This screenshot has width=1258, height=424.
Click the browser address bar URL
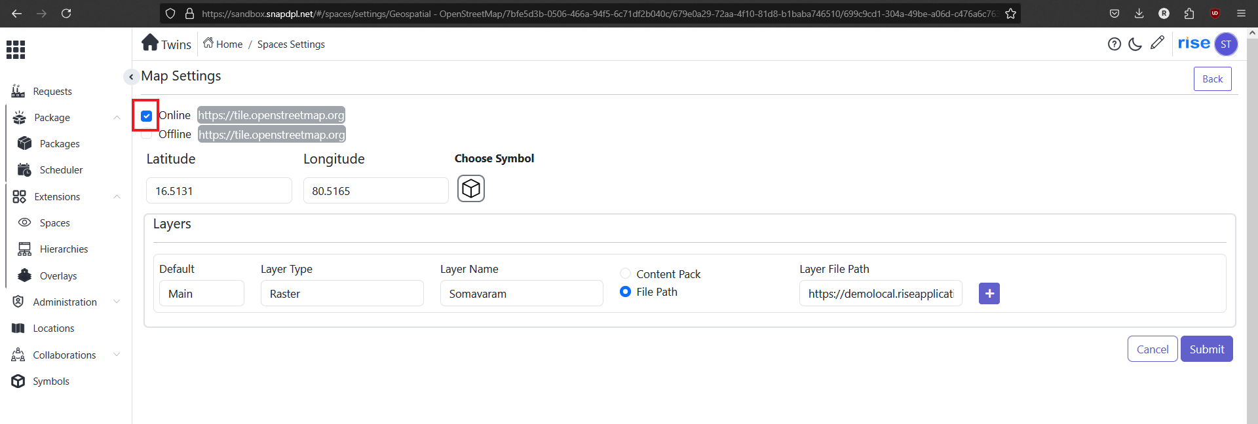[600, 13]
